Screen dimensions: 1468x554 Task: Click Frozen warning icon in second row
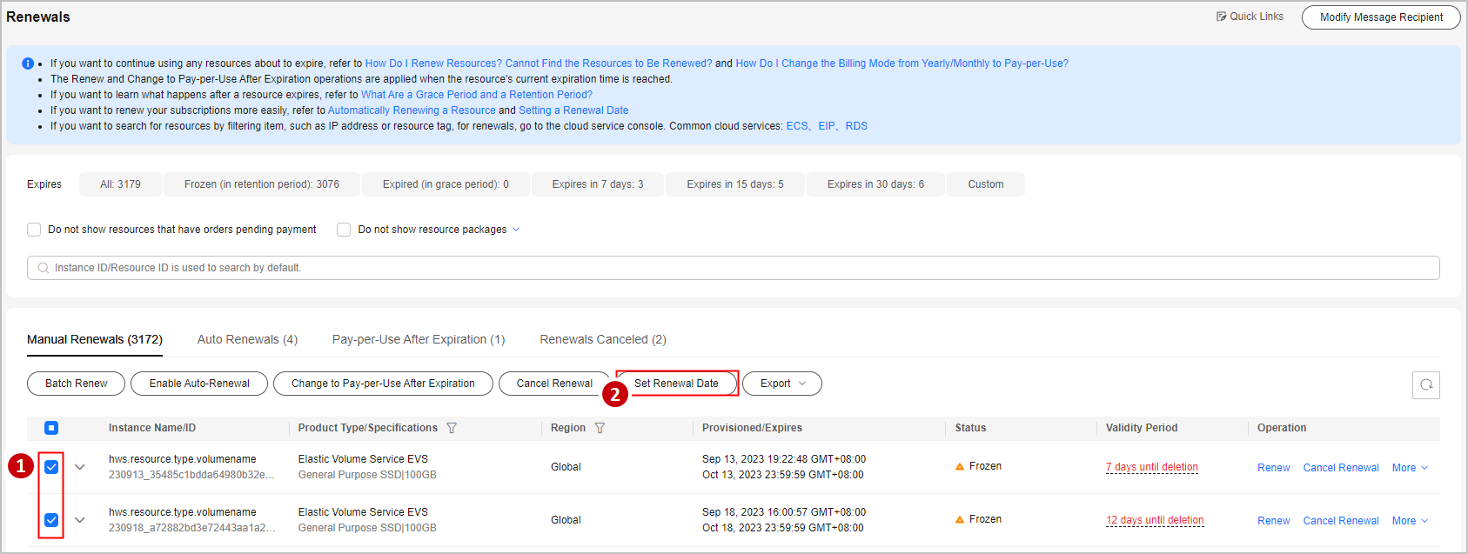pos(960,520)
